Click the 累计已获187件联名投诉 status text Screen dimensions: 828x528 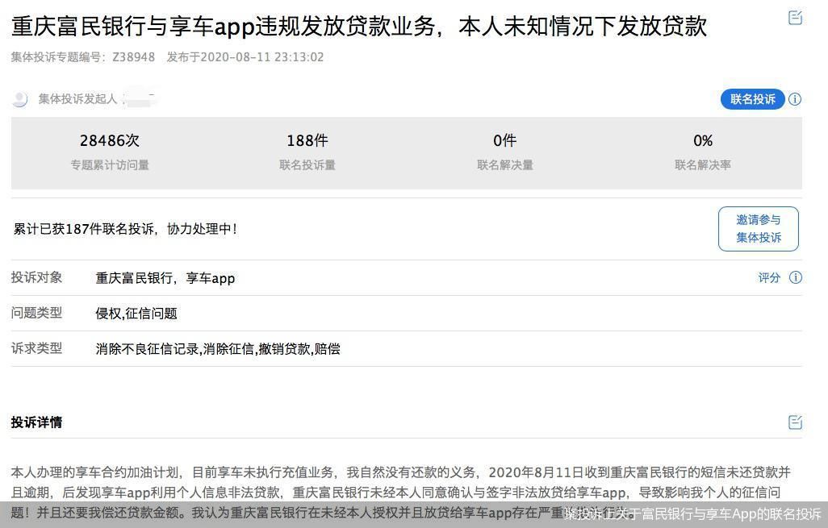point(125,229)
